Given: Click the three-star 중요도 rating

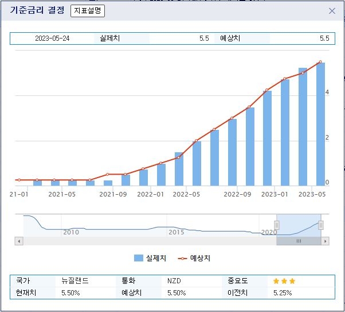Looking at the screenshot, I should pyautogui.click(x=284, y=281).
